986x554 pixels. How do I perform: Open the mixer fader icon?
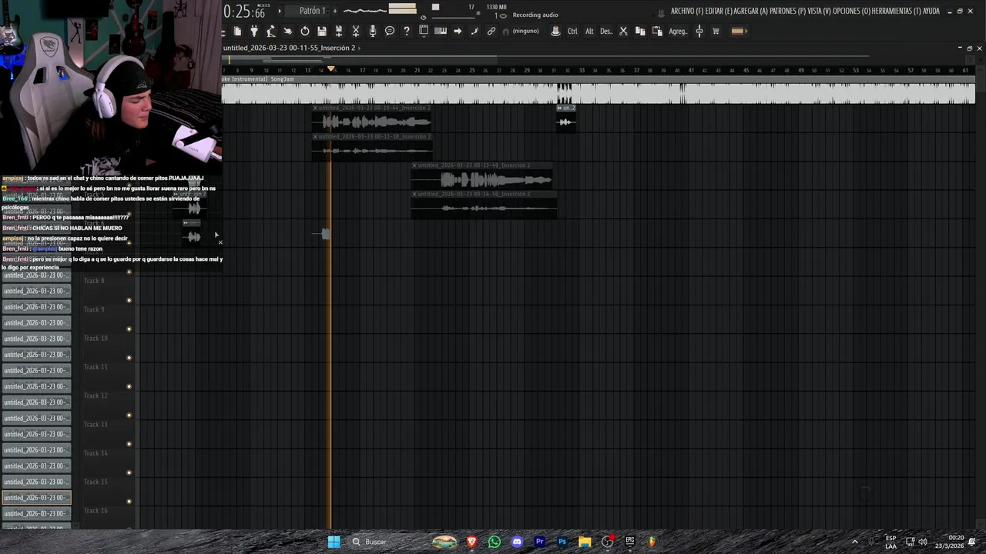699,32
